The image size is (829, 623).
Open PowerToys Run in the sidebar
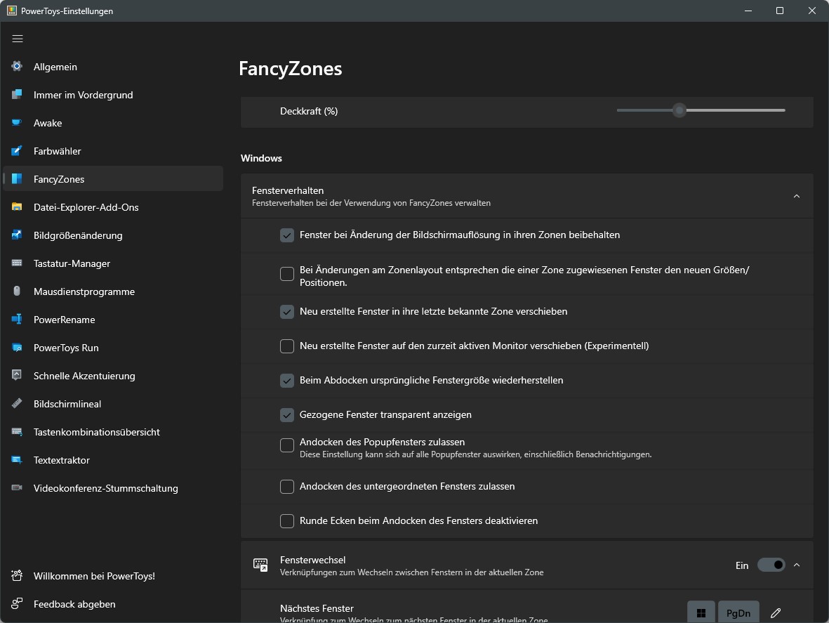pos(66,348)
